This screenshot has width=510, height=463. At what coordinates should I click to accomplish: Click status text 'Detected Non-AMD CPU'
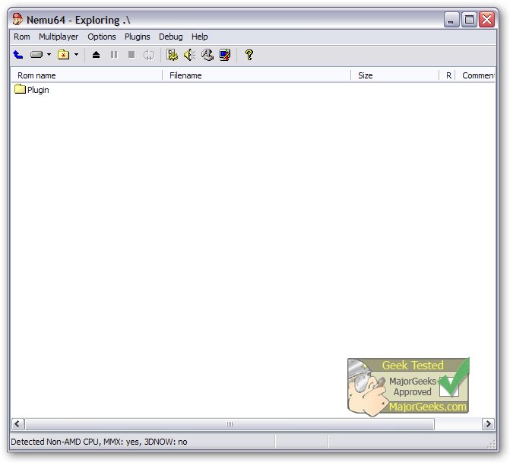click(x=99, y=442)
